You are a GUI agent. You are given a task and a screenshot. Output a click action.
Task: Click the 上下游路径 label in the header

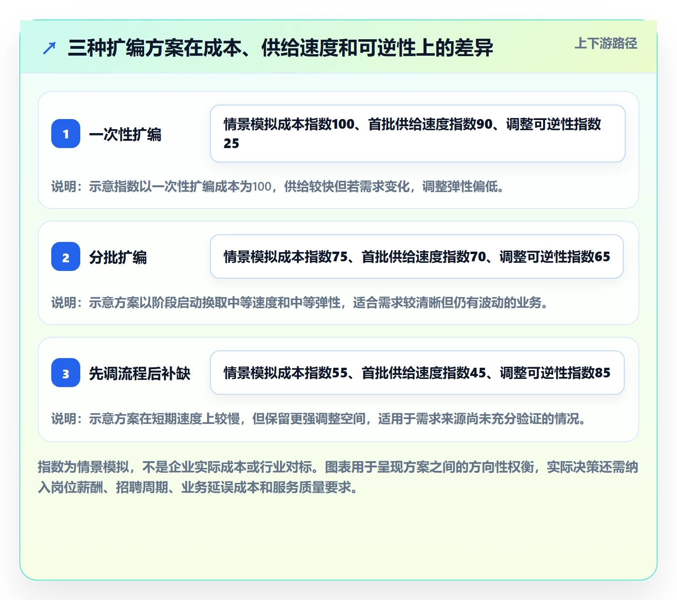click(606, 44)
